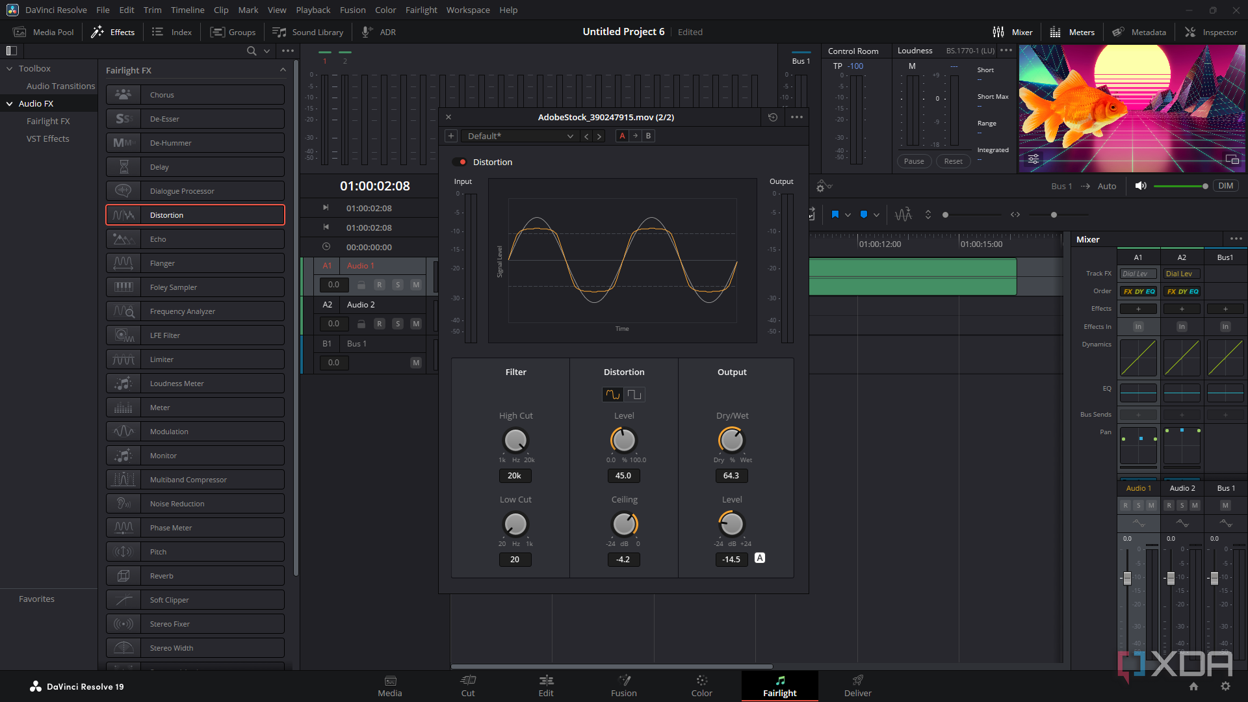The width and height of the screenshot is (1248, 702).
Task: Click the A1 mixer channel fader
Action: pyautogui.click(x=1127, y=578)
